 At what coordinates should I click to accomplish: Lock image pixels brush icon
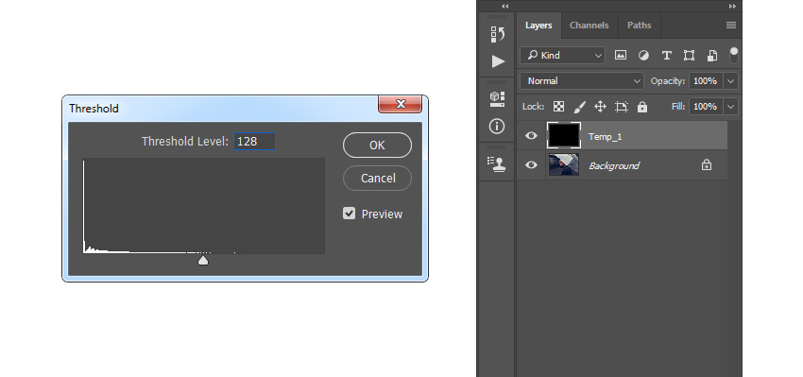(x=579, y=107)
